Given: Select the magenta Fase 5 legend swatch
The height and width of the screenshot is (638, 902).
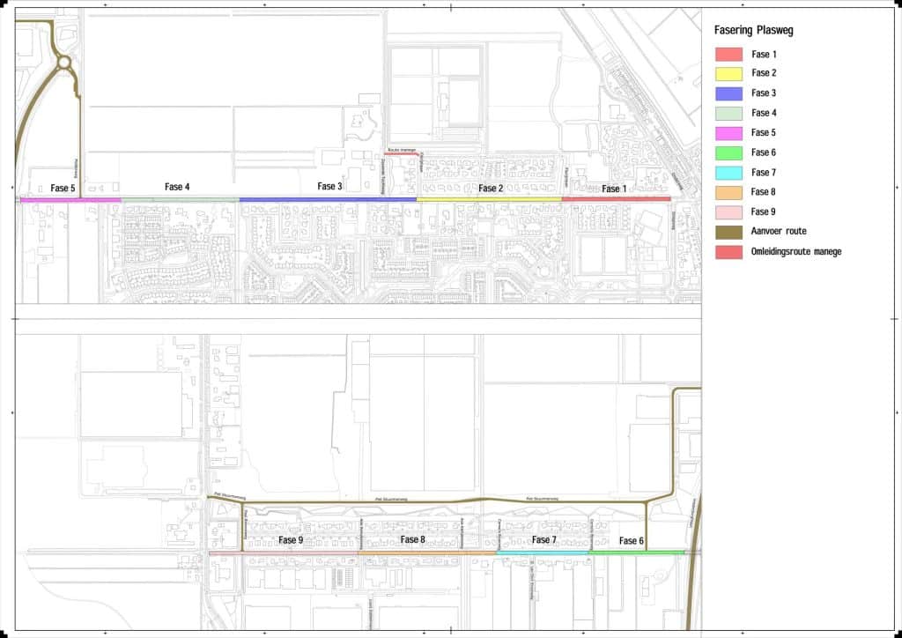Looking at the screenshot, I should pos(728,133).
